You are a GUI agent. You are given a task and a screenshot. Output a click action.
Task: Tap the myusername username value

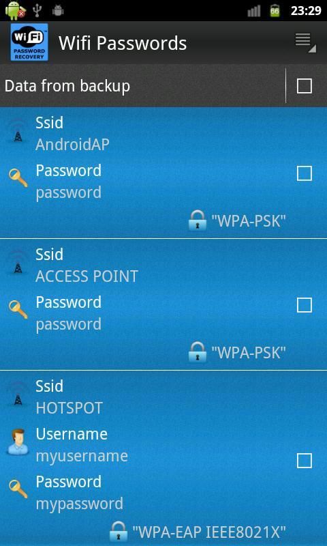pos(82,456)
